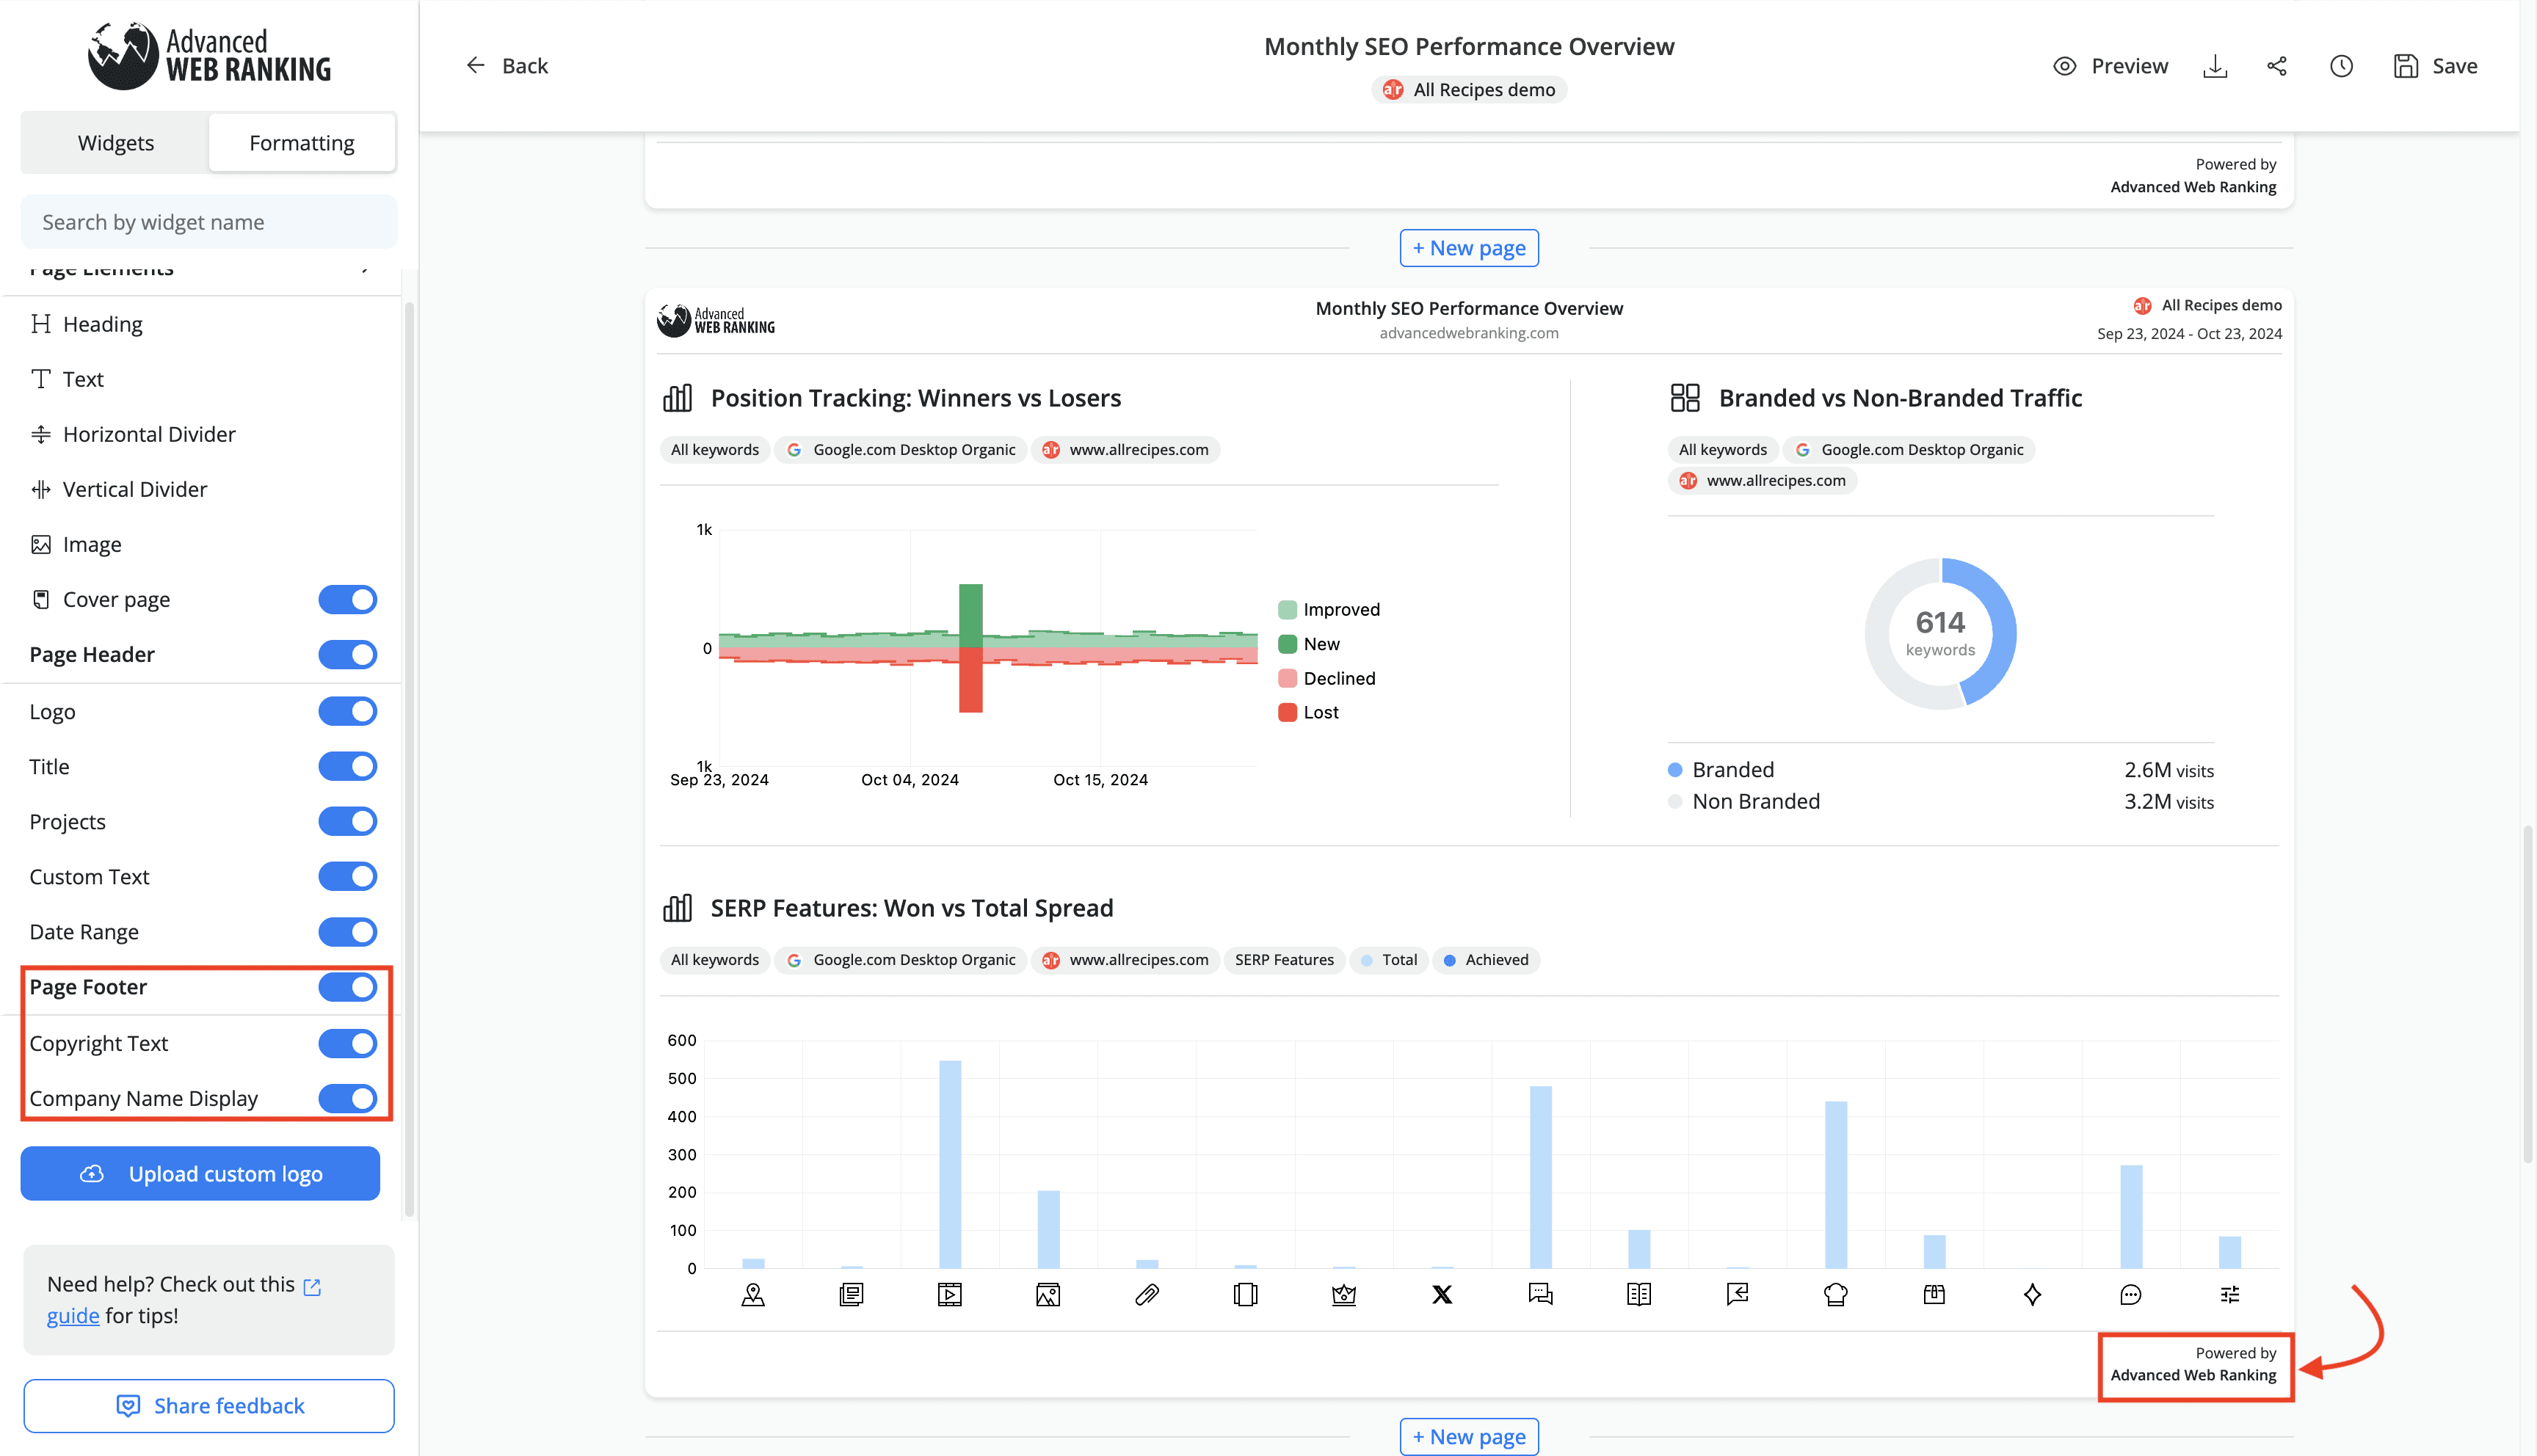Disable the Cover page toggle
Image resolution: width=2537 pixels, height=1456 pixels.
click(347, 599)
